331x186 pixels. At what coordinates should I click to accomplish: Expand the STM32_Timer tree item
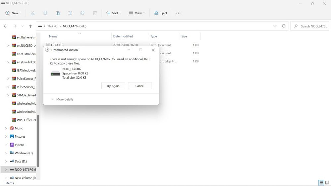(x=8, y=95)
